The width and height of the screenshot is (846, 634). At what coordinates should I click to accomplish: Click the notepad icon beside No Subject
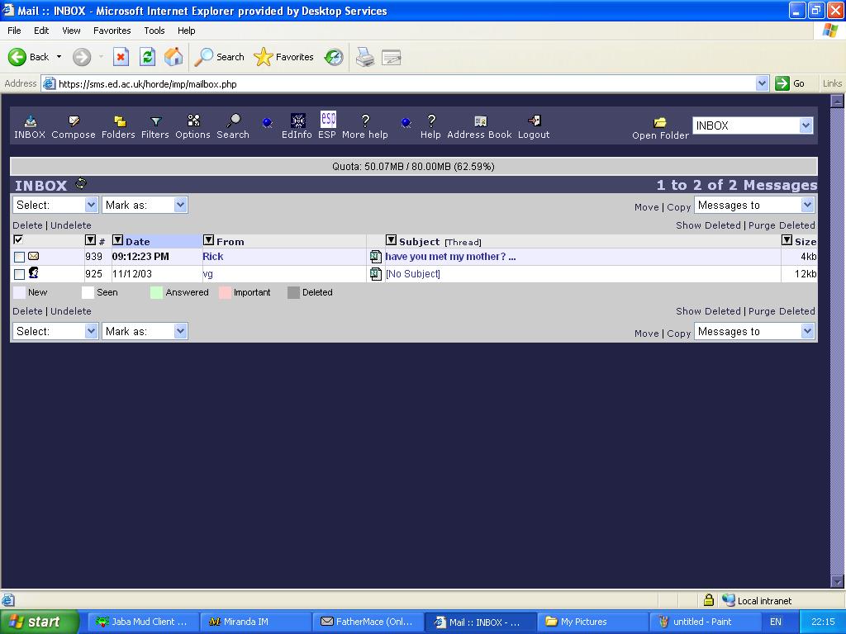(x=376, y=274)
